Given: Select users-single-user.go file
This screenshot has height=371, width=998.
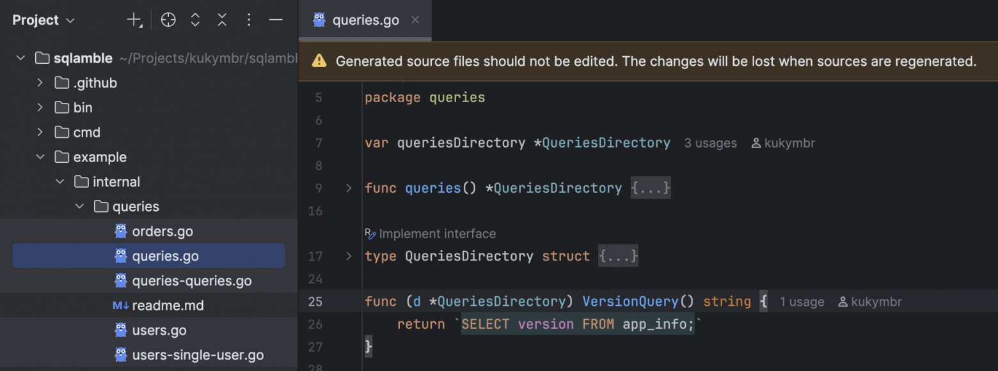Looking at the screenshot, I should tap(198, 355).
